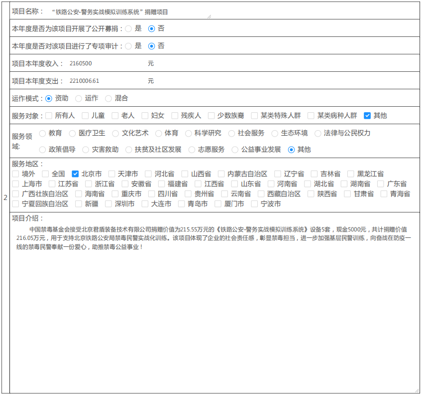
Task: Tick the 上海市 region checkbox
Action: (x=15, y=184)
